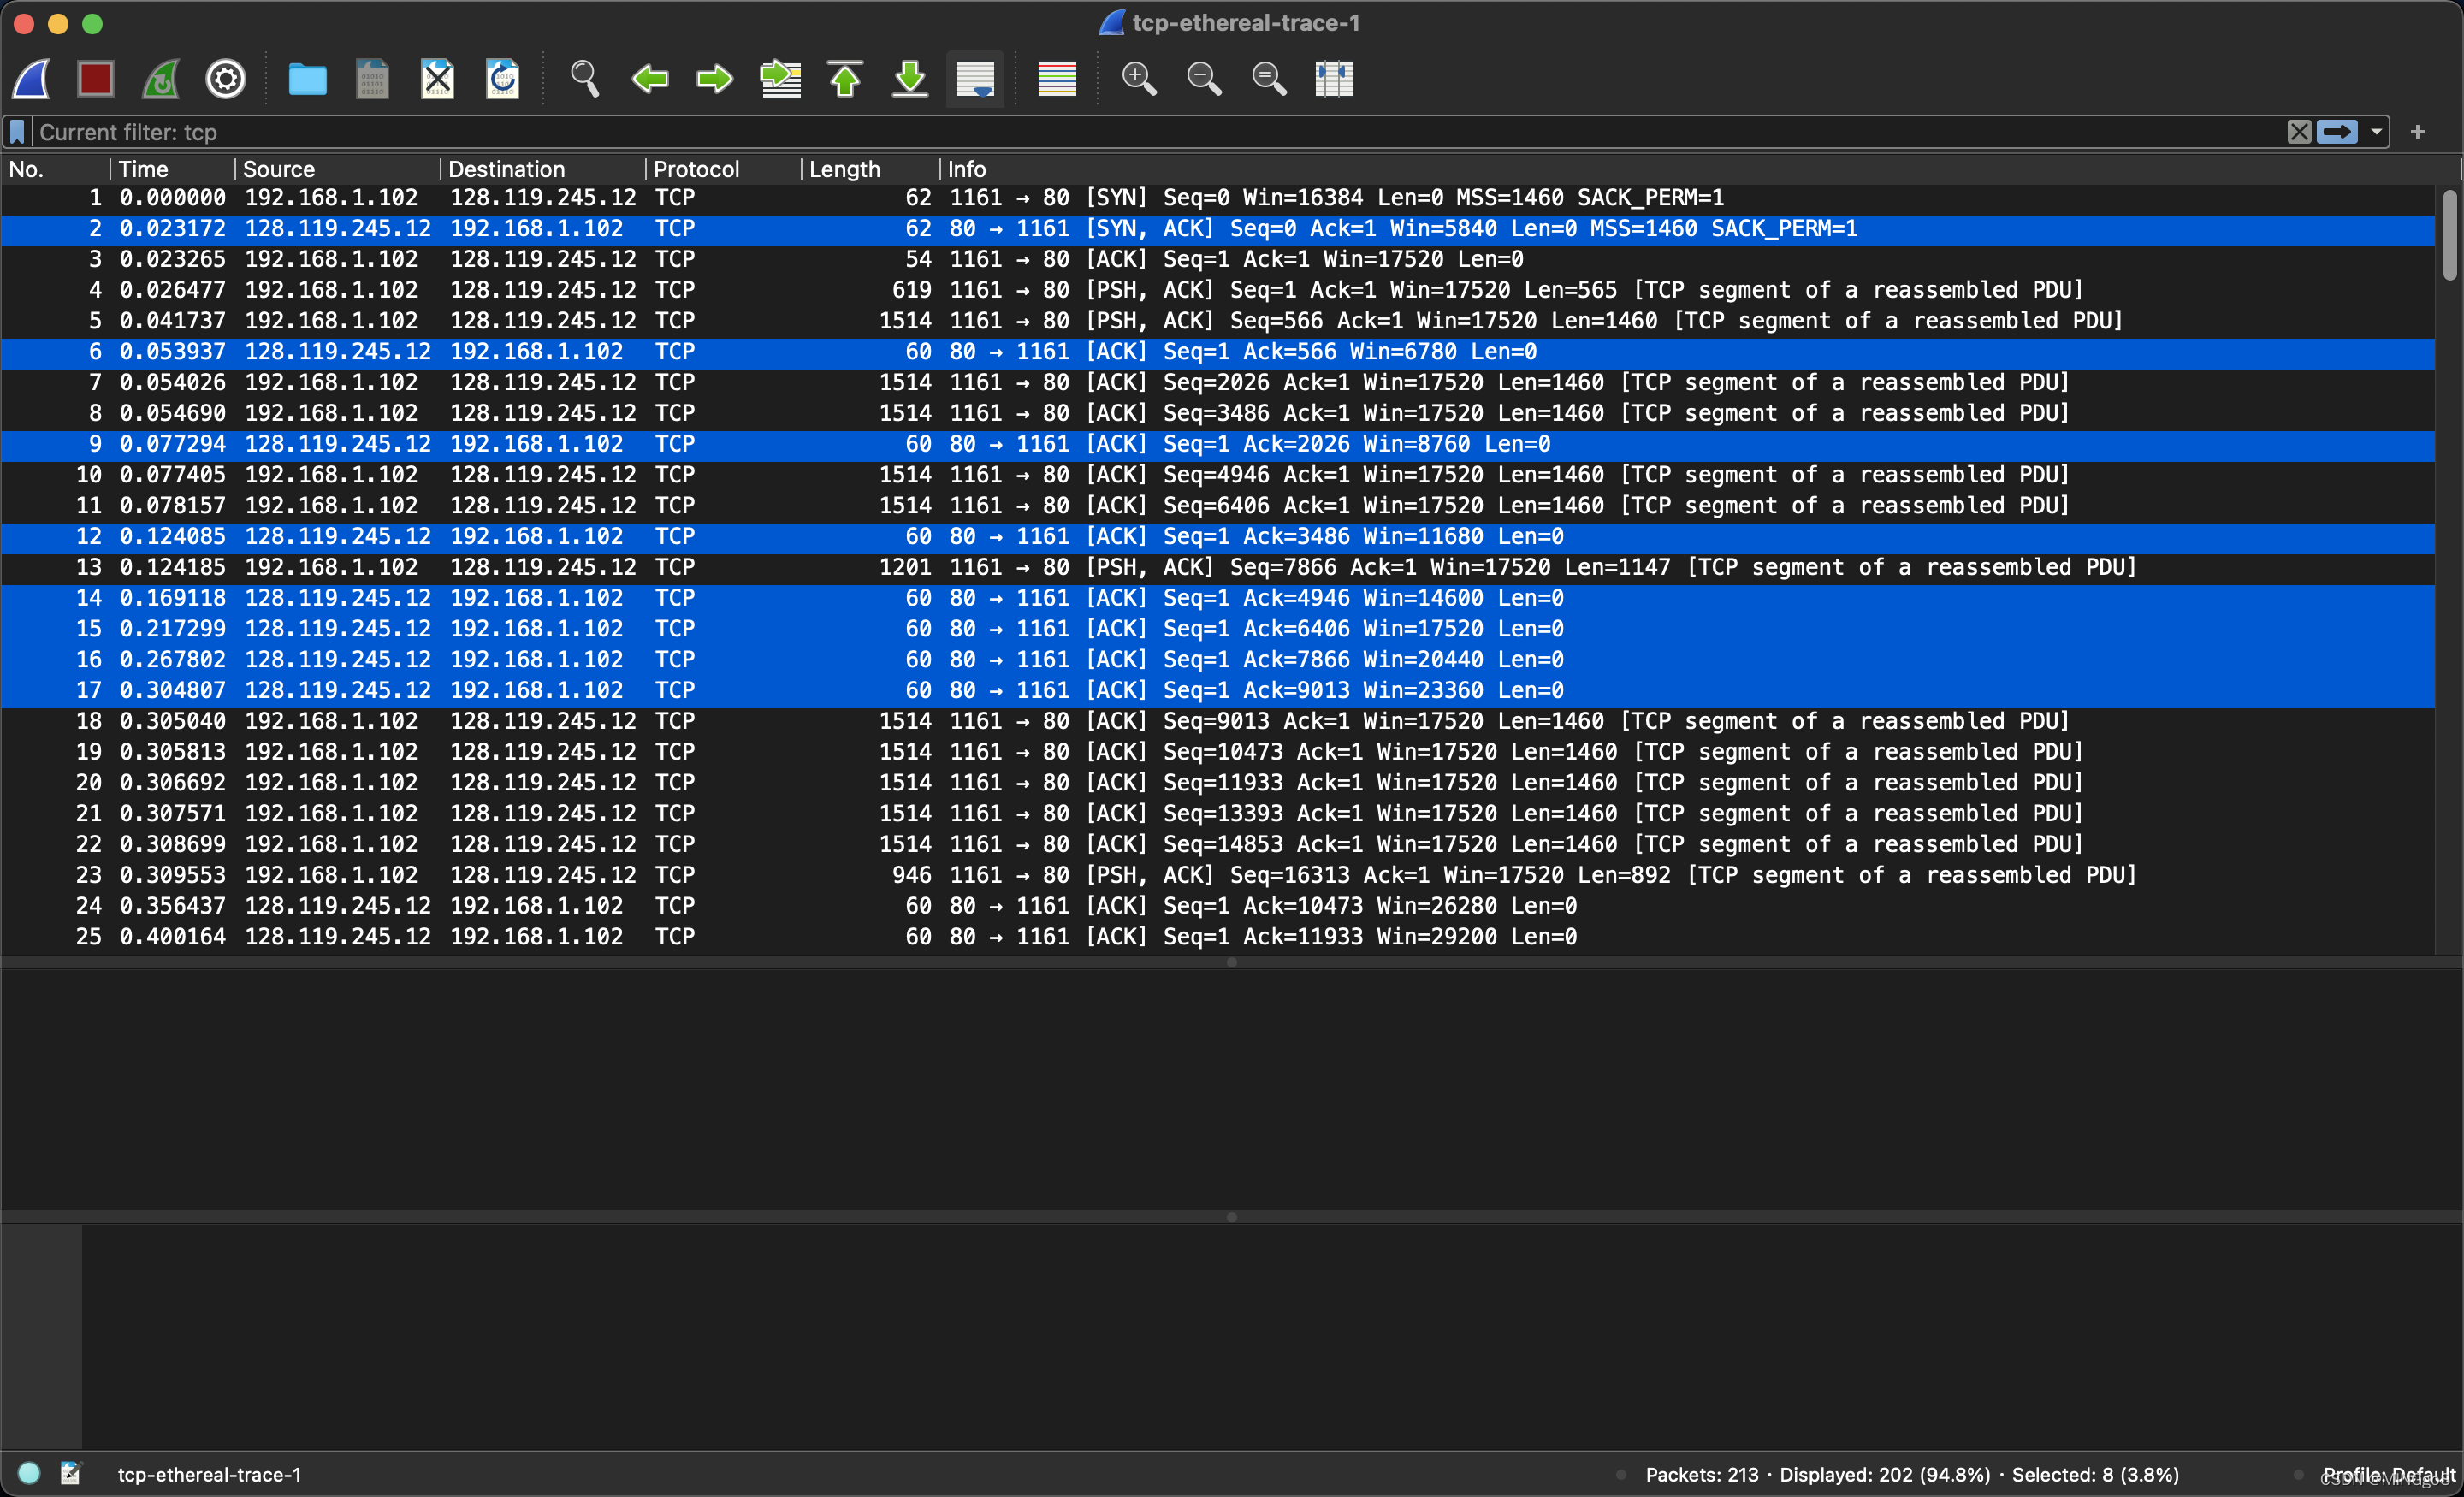Open Find Packet using the magnifier icon
This screenshot has width=2464, height=1497.
pos(584,78)
